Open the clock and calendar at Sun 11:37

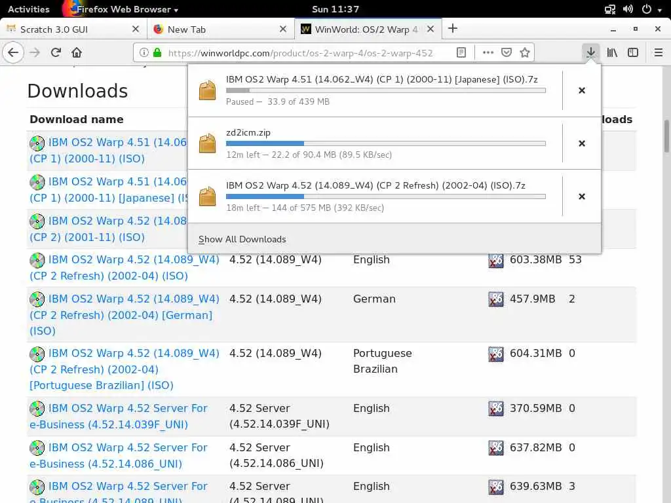point(335,9)
